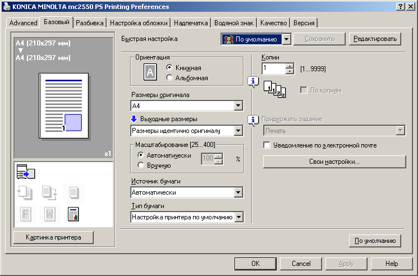Viewport: 418px width, 276px height.
Task: Click the По умолчанию reset button
Action: click(375, 241)
